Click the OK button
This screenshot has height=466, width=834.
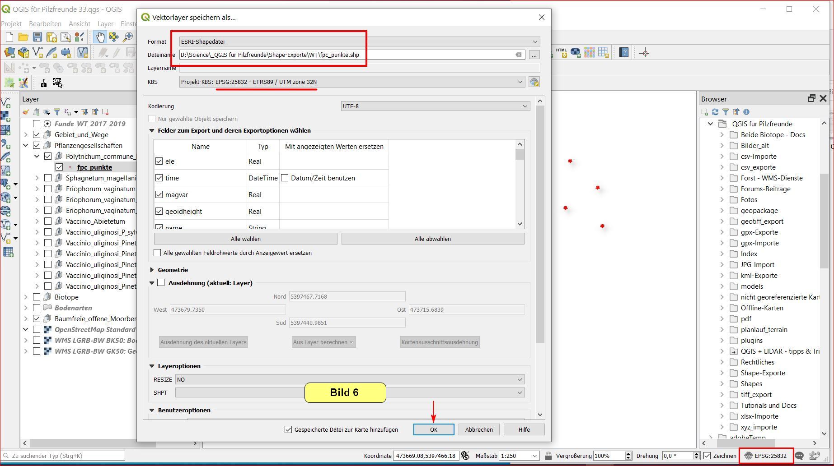pos(433,429)
